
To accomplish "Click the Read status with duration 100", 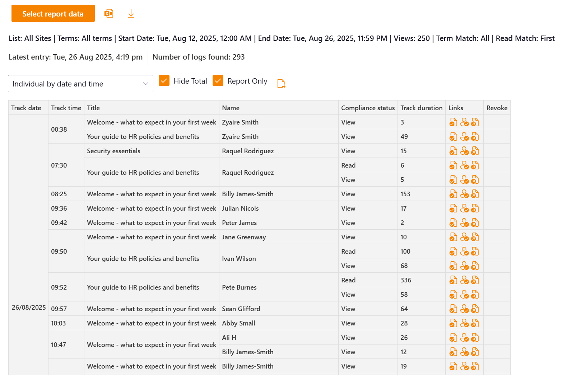I will [348, 252].
